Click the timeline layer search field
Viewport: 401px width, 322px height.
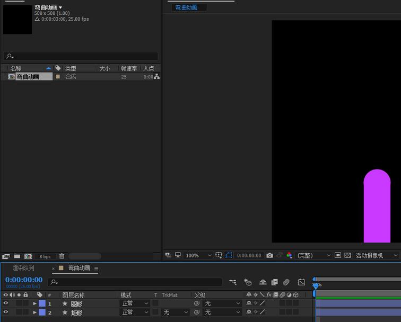tap(135, 282)
